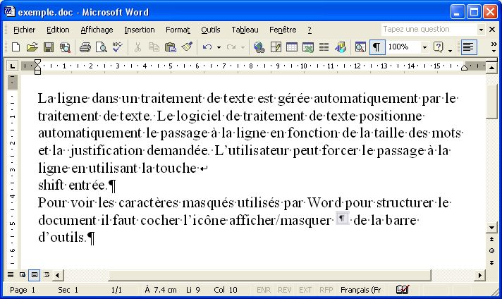Create a new blank document
This screenshot has width=502, height=299.
tap(16, 47)
